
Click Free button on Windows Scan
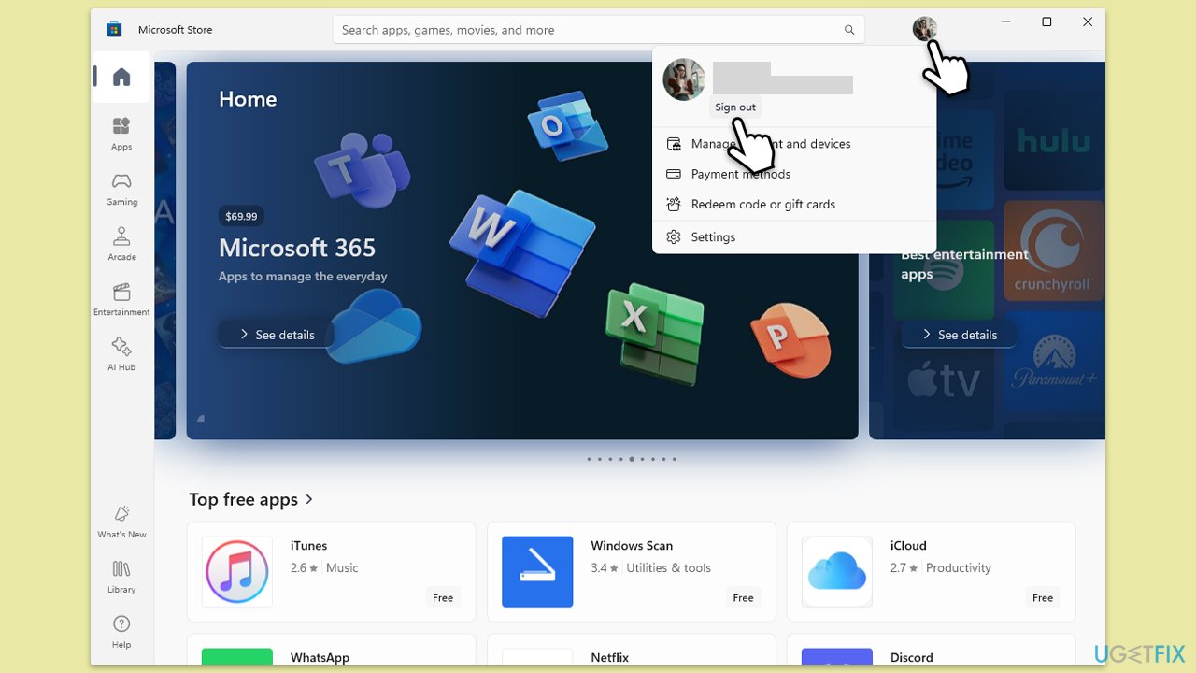(x=743, y=598)
